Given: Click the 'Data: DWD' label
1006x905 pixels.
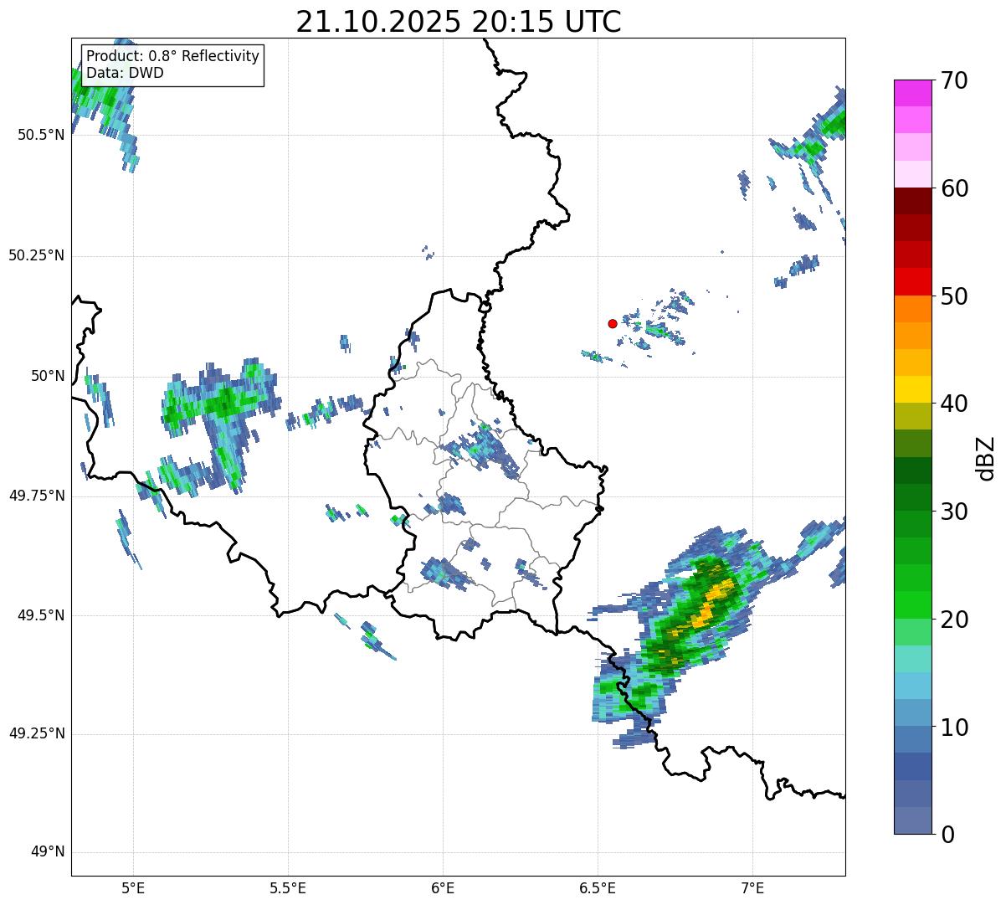Looking at the screenshot, I should (x=125, y=73).
